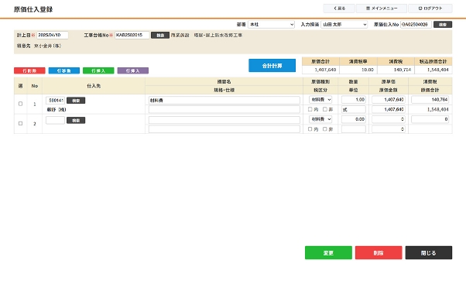This screenshot has height=291, width=466.
Task: Click the cost amount field in row 2
Action: coord(389,129)
